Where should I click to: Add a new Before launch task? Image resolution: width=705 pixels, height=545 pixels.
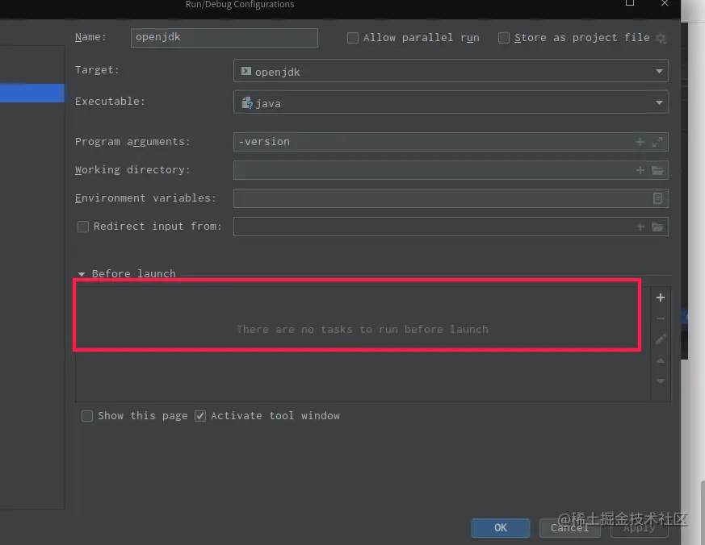coord(661,297)
